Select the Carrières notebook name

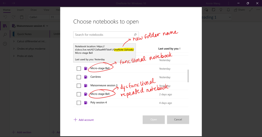pyautogui.click(x=95, y=77)
